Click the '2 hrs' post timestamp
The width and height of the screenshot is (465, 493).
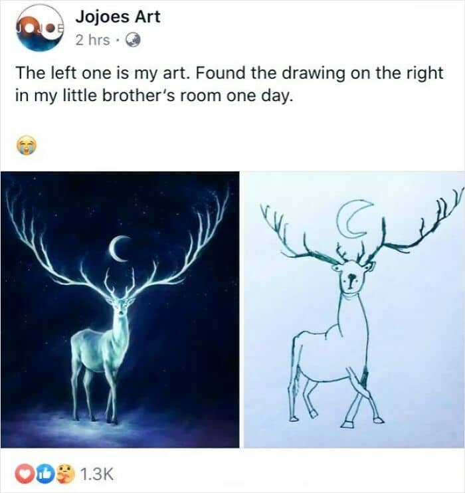pos(92,40)
